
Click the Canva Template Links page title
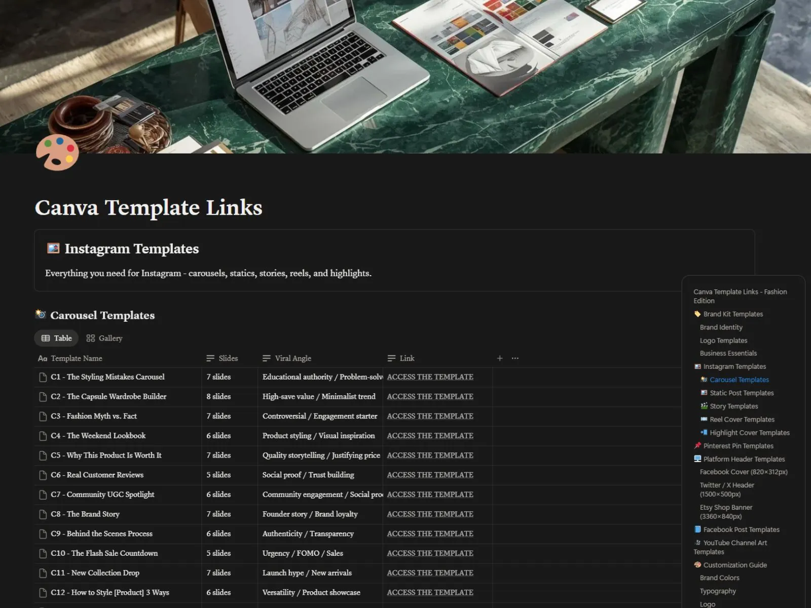pyautogui.click(x=149, y=208)
